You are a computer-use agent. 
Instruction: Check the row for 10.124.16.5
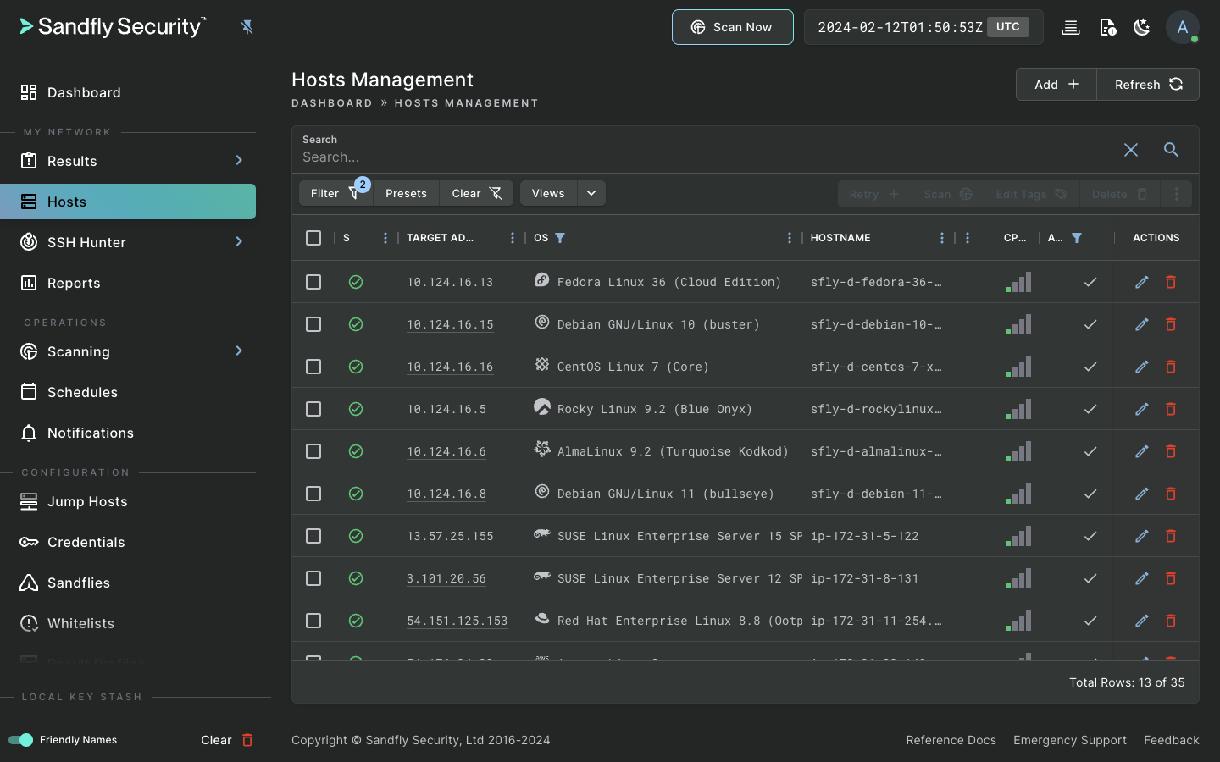coord(313,409)
